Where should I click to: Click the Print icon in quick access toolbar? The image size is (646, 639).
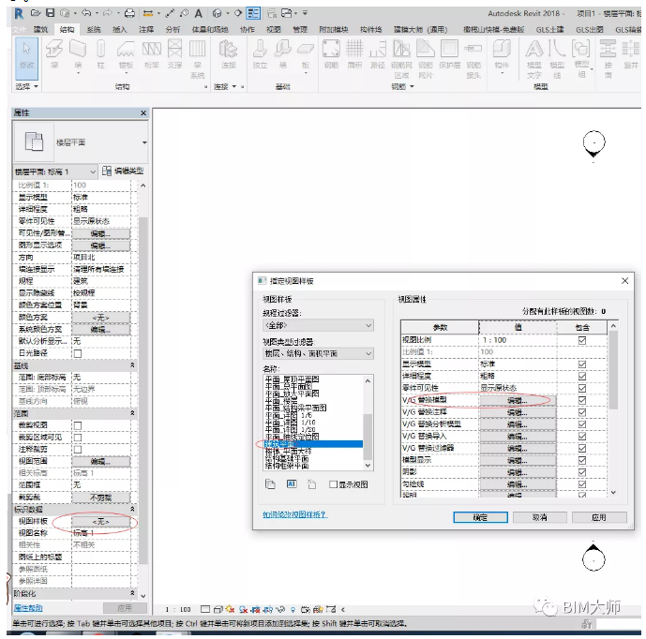(129, 14)
